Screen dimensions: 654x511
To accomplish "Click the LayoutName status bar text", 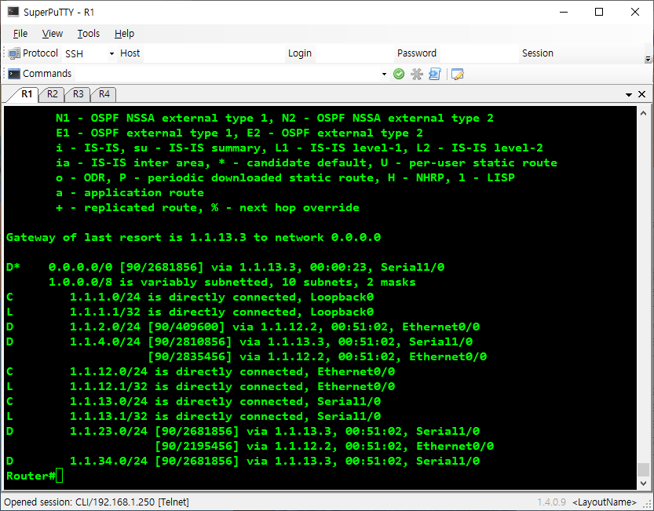I will click(605, 502).
